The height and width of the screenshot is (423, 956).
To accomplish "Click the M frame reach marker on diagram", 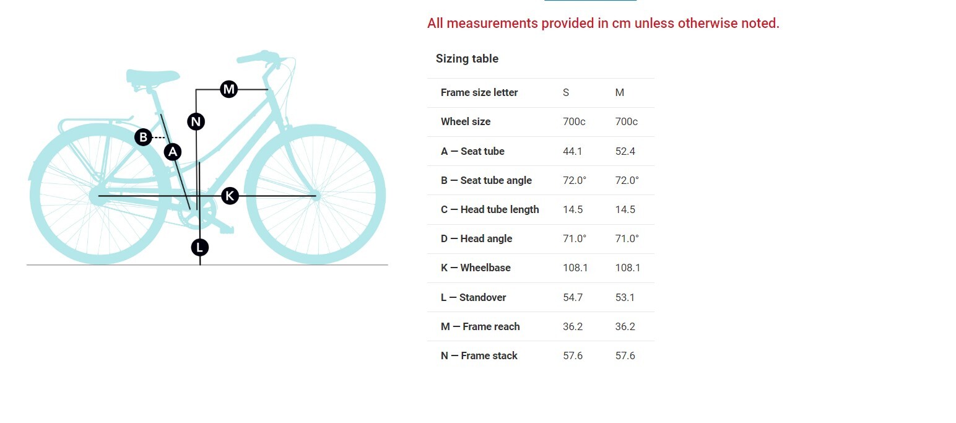I will (229, 89).
